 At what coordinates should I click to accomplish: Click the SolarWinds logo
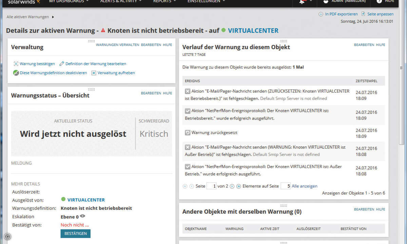pos(24,2)
